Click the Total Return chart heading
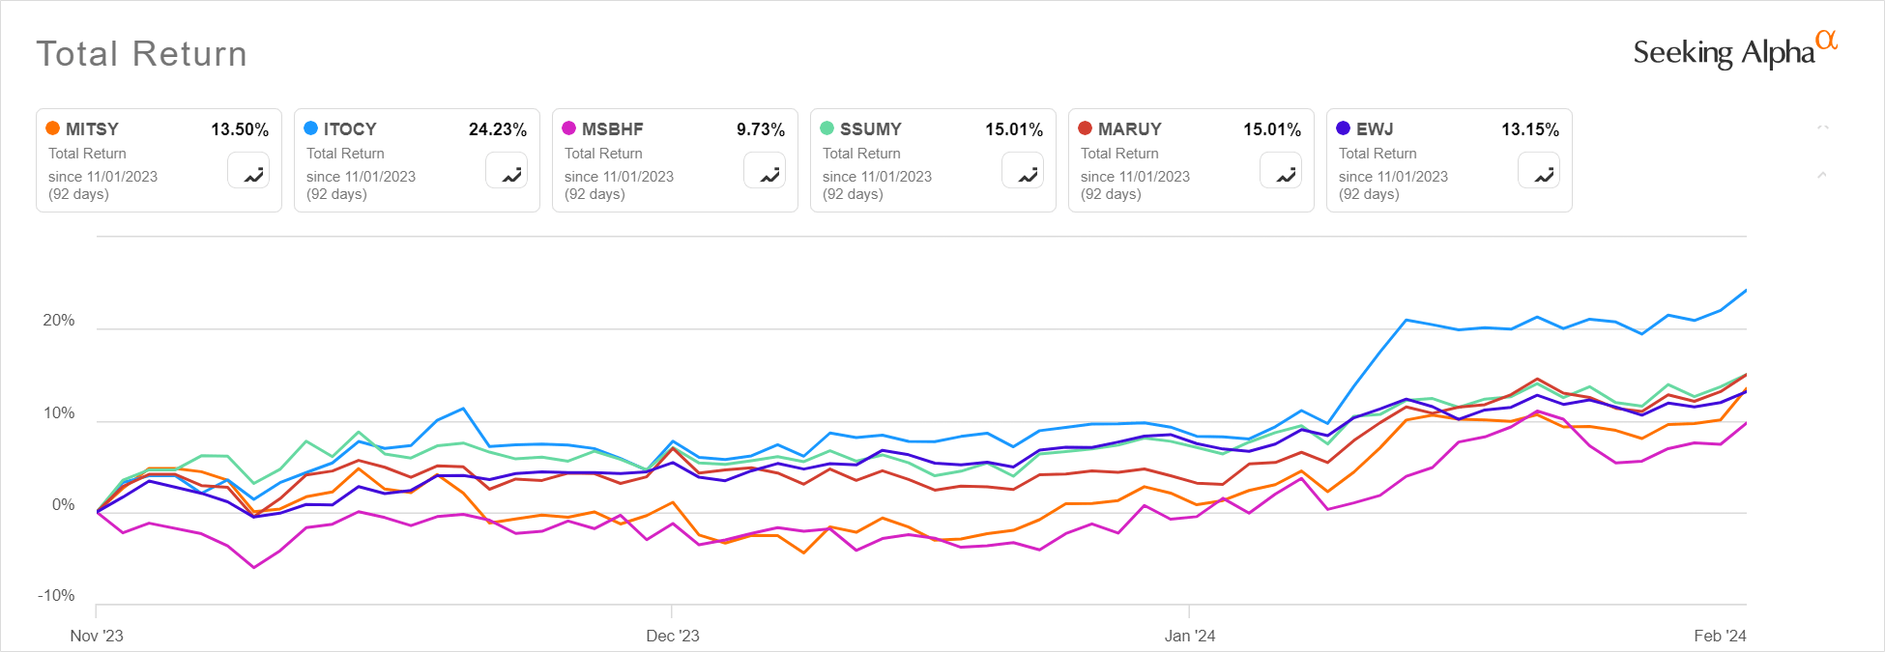This screenshot has width=1885, height=652. (x=142, y=54)
